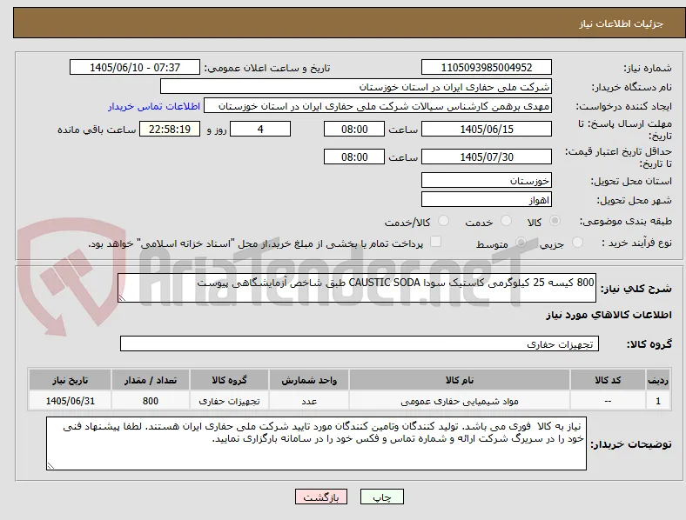Choose the متوسط purchase type radio
The height and width of the screenshot is (520, 686).
[521, 242]
